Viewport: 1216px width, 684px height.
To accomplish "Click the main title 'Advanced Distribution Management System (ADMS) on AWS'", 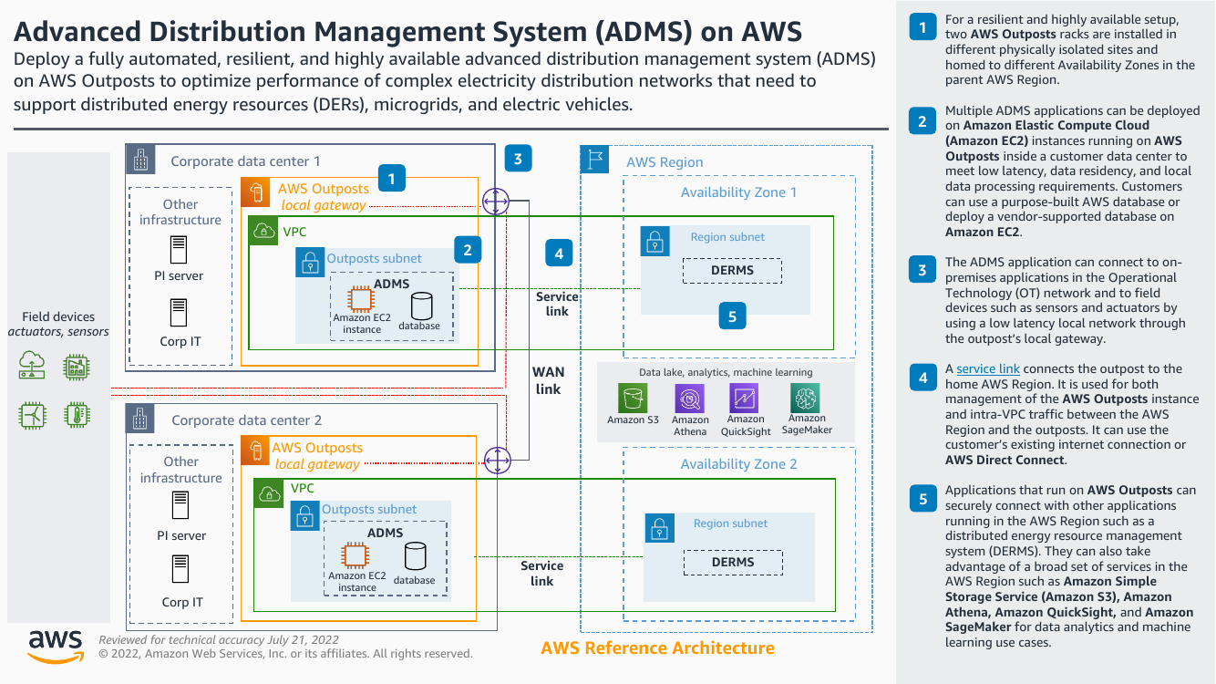I will coord(407,31).
